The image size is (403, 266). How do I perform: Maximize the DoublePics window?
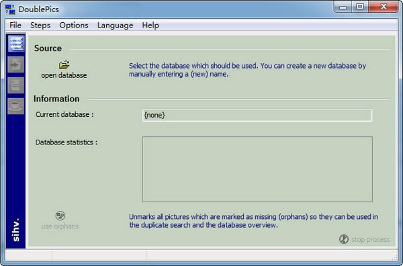[x=360, y=7]
